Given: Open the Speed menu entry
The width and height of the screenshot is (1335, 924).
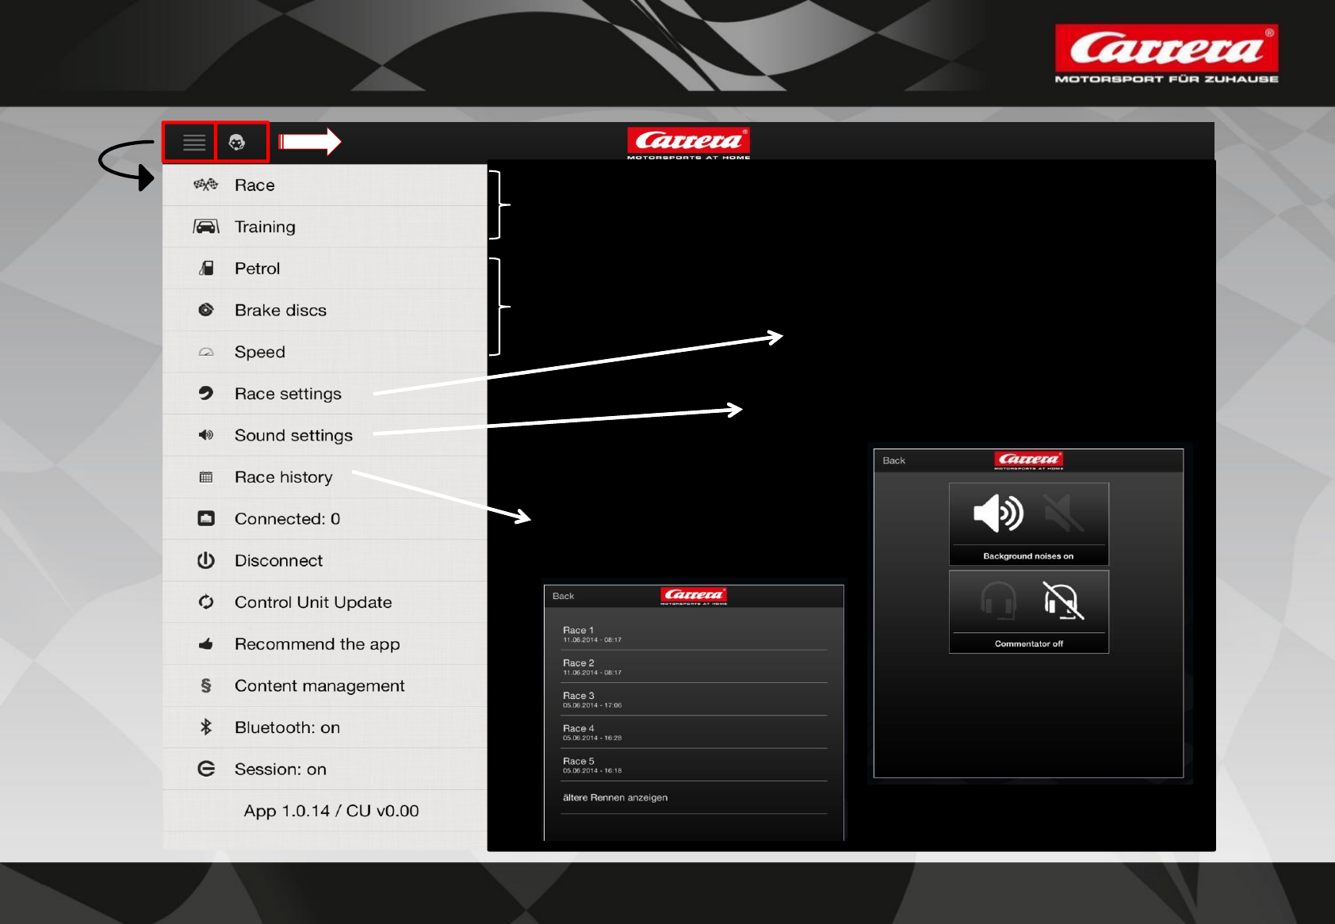Looking at the screenshot, I should click(x=325, y=352).
